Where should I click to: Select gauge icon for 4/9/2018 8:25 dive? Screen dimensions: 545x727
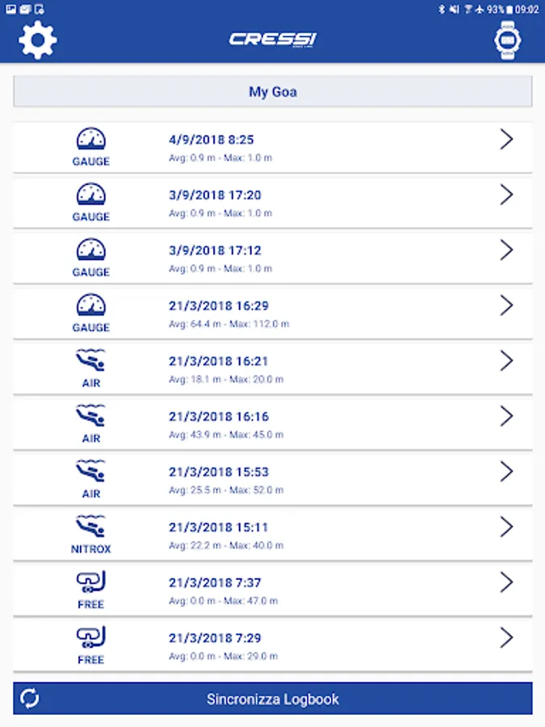pos(90,139)
